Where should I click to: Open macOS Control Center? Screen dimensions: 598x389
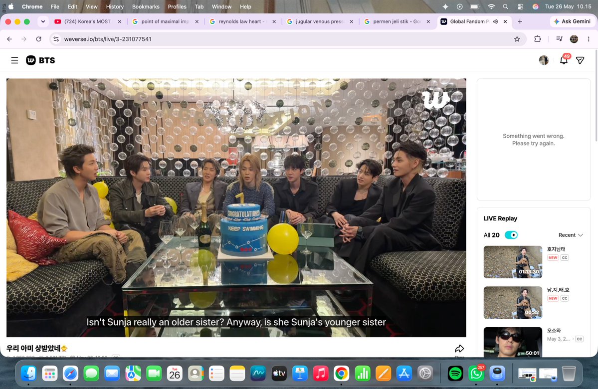click(520, 6)
